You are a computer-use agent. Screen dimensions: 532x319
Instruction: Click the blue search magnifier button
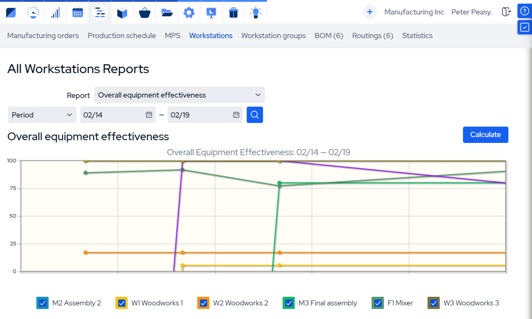tap(255, 115)
